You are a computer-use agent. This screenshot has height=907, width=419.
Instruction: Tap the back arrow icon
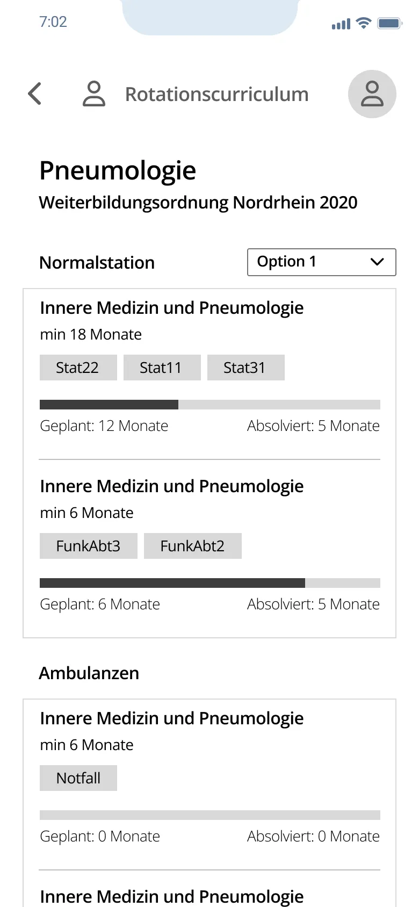35,94
